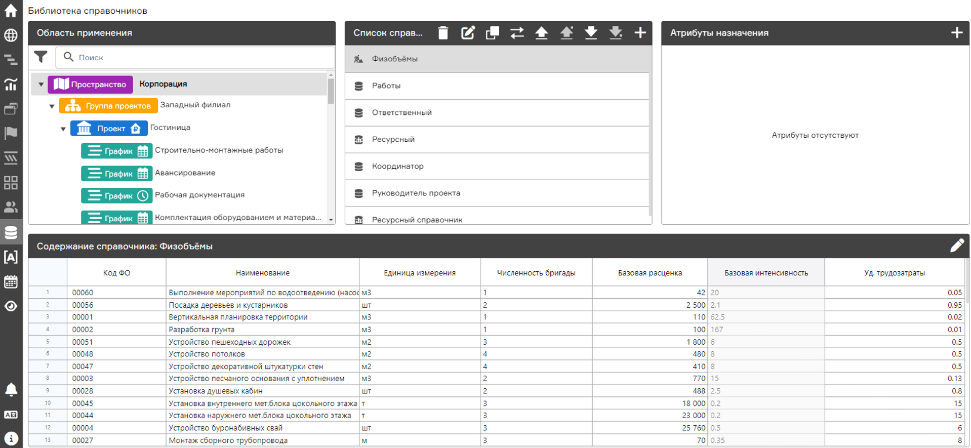Open notifications bell in the sidebar
The height and width of the screenshot is (448, 971).
tap(11, 389)
